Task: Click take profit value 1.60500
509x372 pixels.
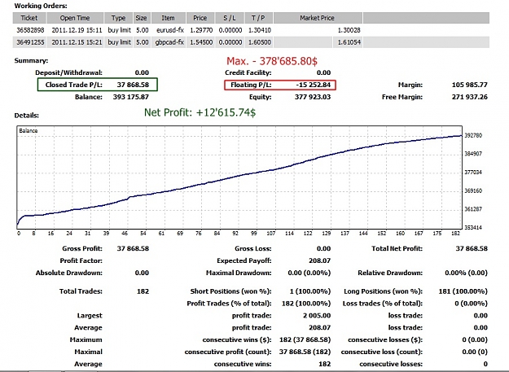Action: click(x=260, y=42)
